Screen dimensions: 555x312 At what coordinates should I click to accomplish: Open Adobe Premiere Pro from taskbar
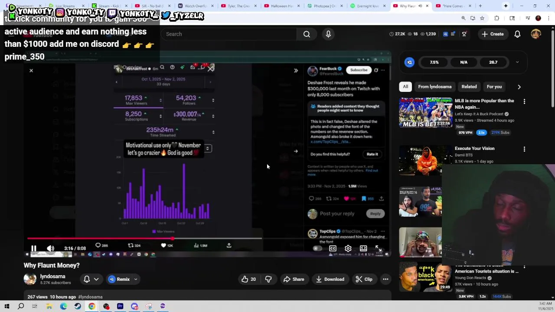pyautogui.click(x=120, y=306)
